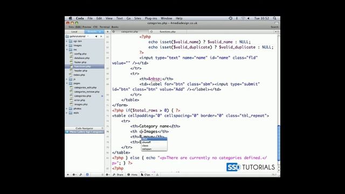Viewport: 345px width, 194px height.
Task: Open the File menu
Action: (90, 18)
